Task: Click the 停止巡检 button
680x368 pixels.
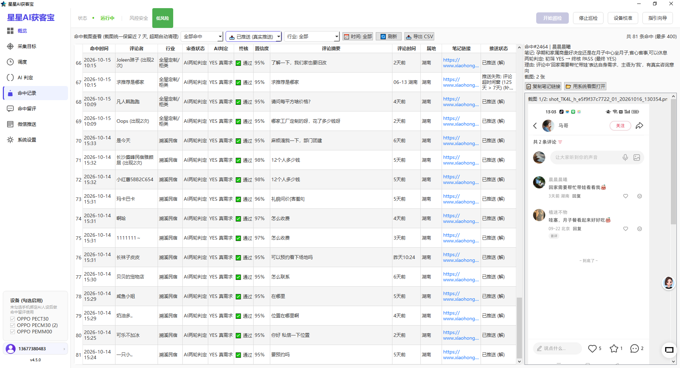Action: tap(588, 18)
